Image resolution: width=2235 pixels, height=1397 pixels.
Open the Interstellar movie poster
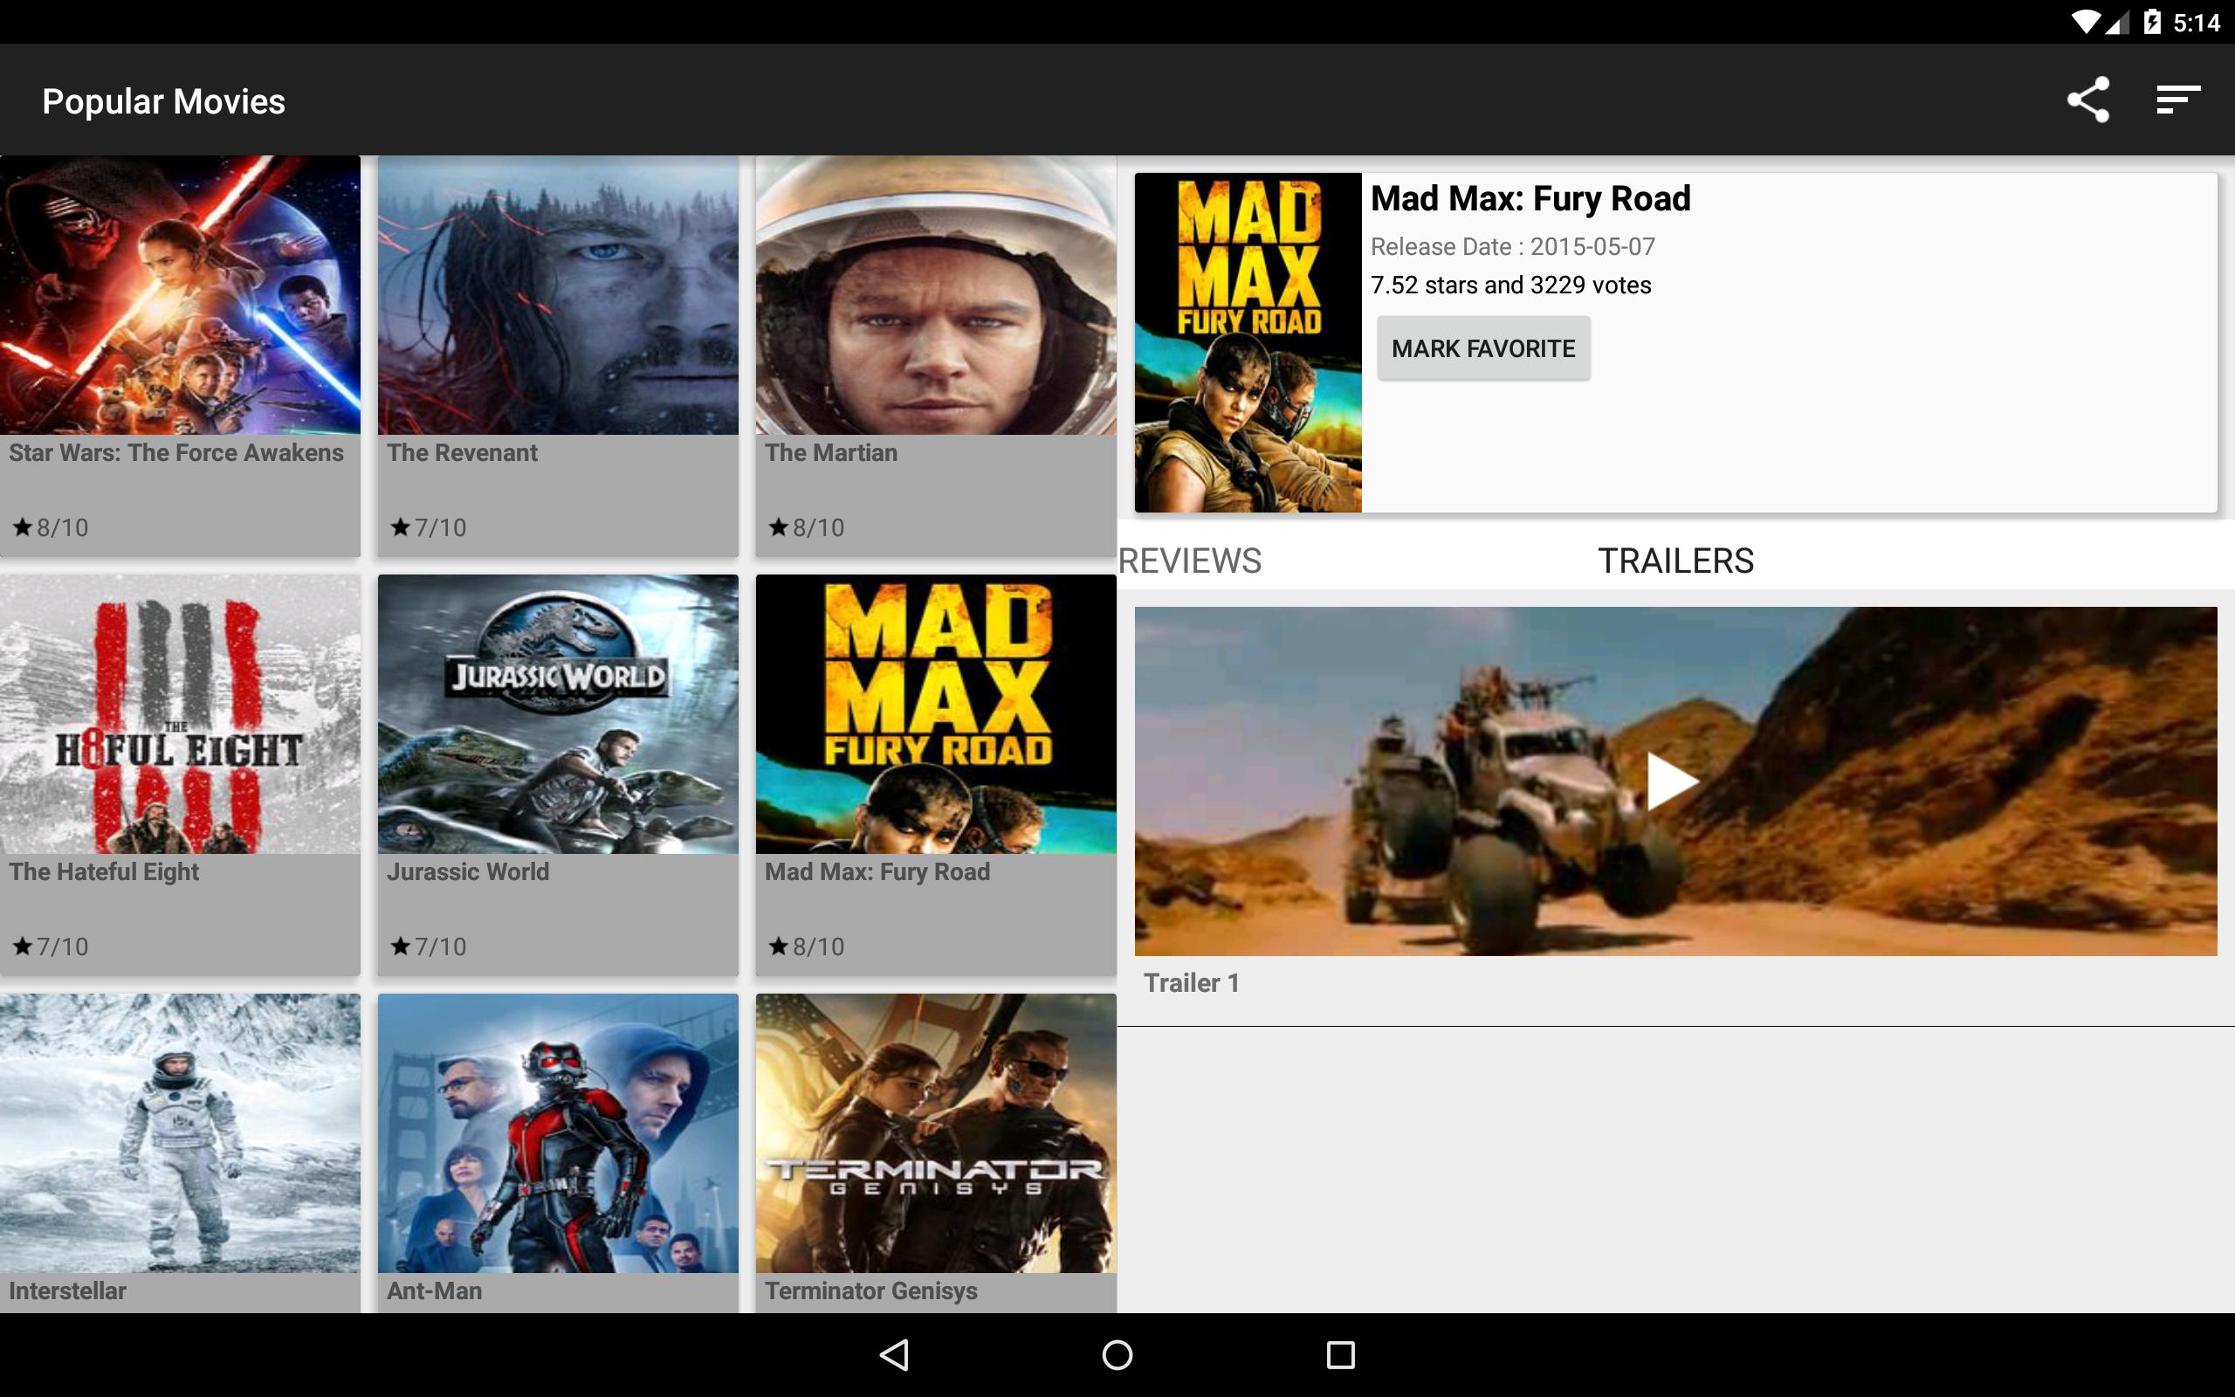[x=180, y=1132]
